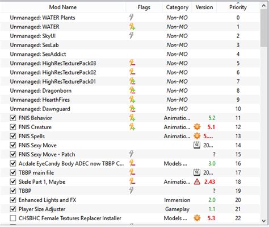Click the flag icon for HighResTexturePack03

pos(132,63)
